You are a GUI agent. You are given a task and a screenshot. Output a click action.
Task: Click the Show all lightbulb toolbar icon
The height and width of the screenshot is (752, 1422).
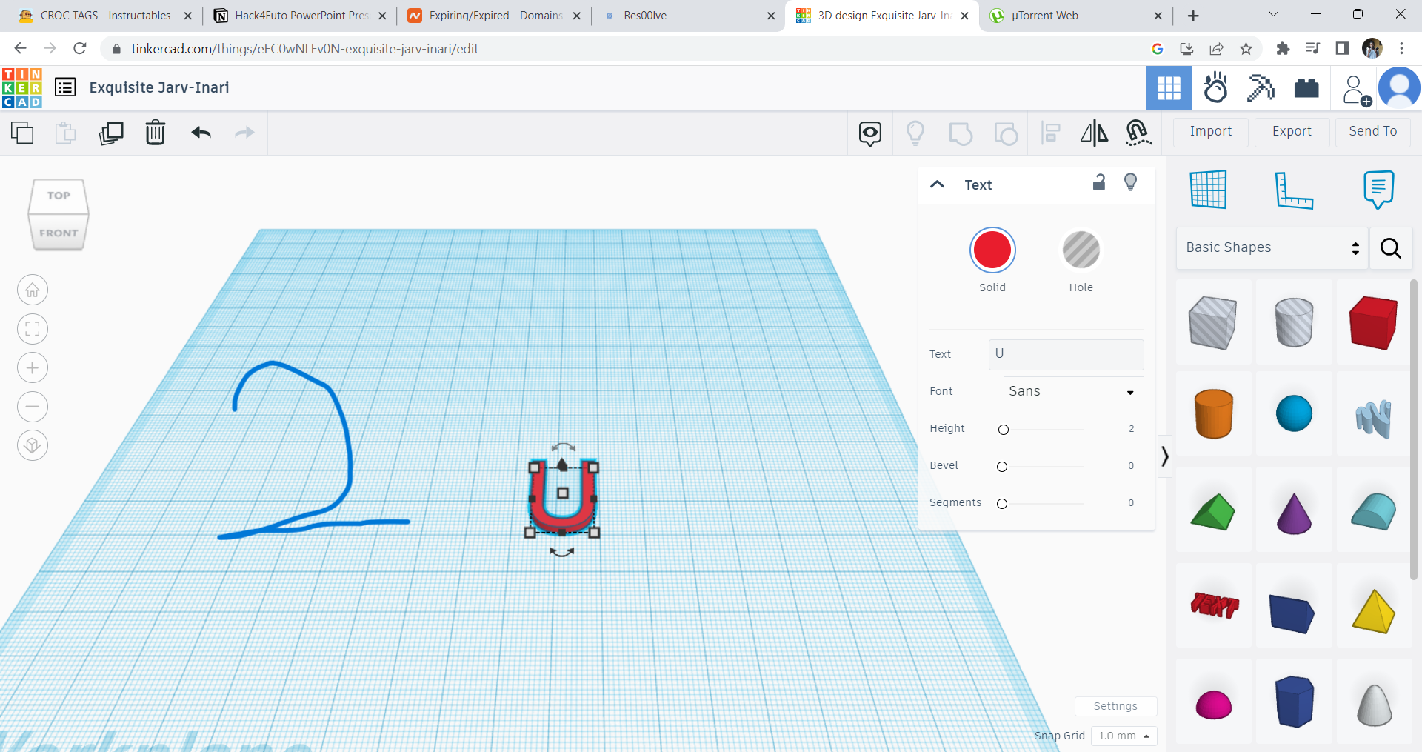click(915, 133)
